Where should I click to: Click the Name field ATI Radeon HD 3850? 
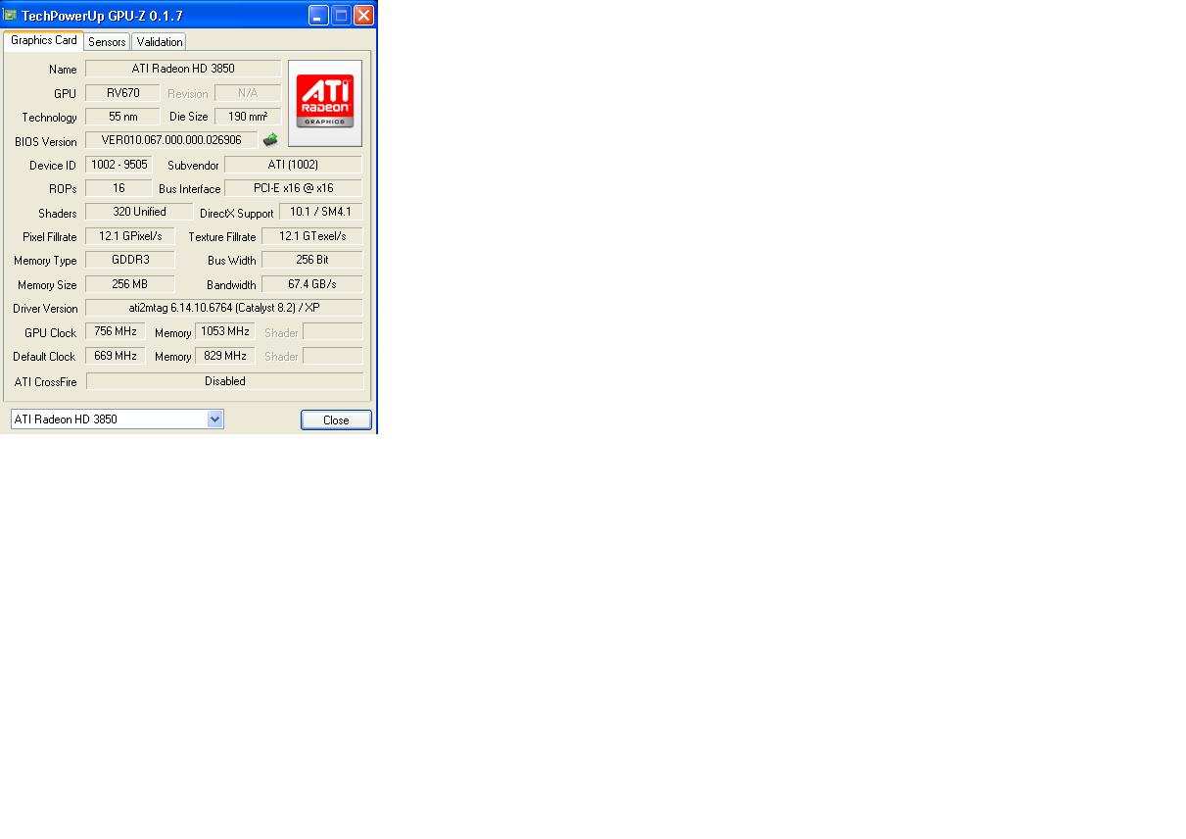[183, 69]
